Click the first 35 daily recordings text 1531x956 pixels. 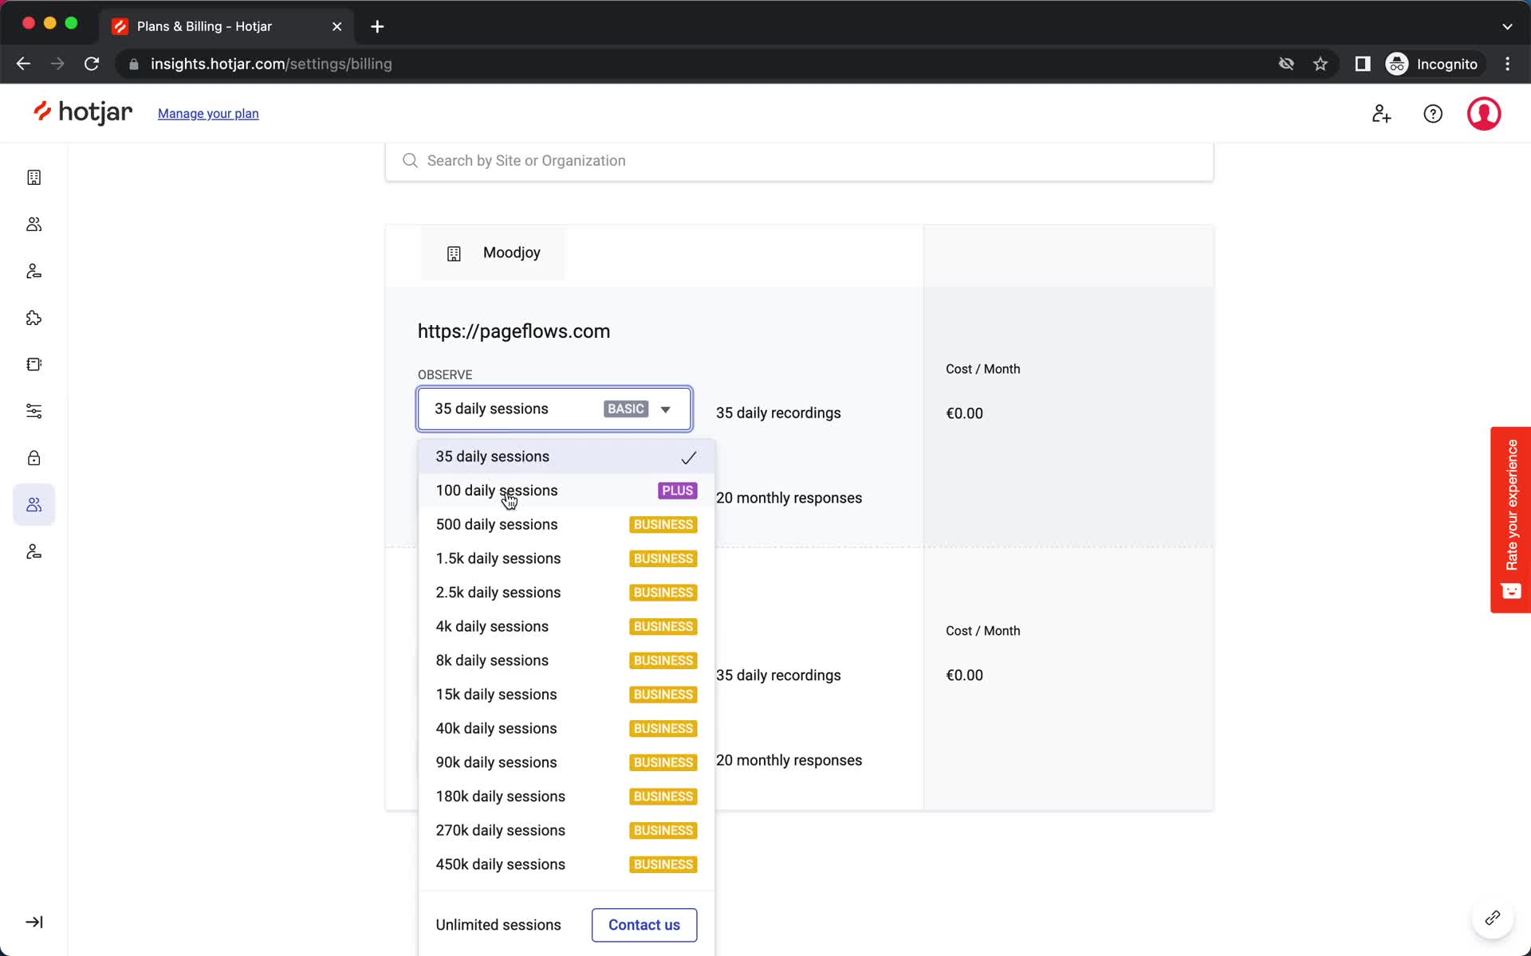click(x=778, y=413)
